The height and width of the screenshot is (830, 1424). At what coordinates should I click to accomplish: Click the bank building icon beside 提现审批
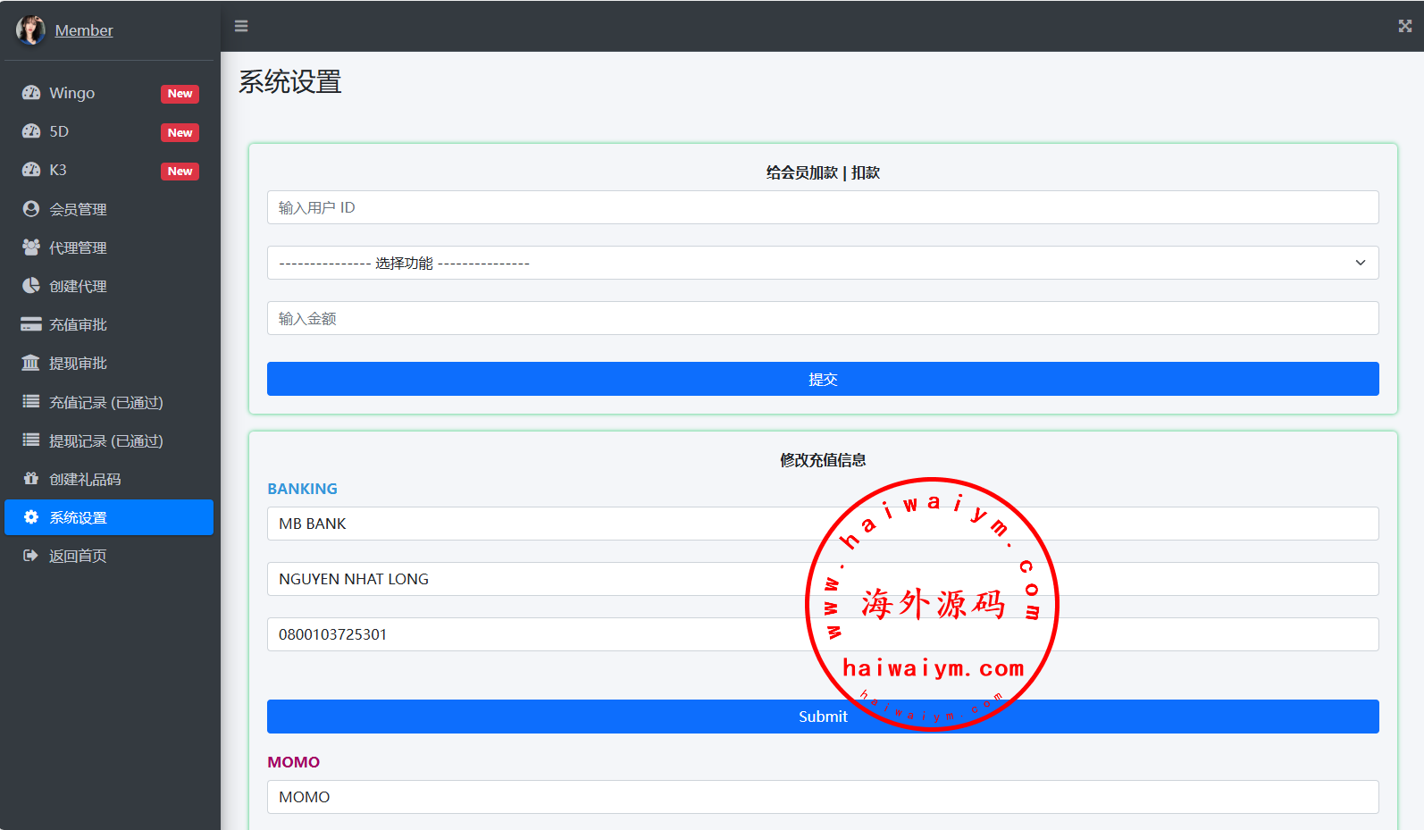[31, 363]
